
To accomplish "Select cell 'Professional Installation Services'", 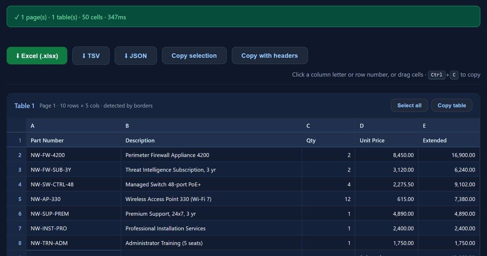I will click(211, 228).
